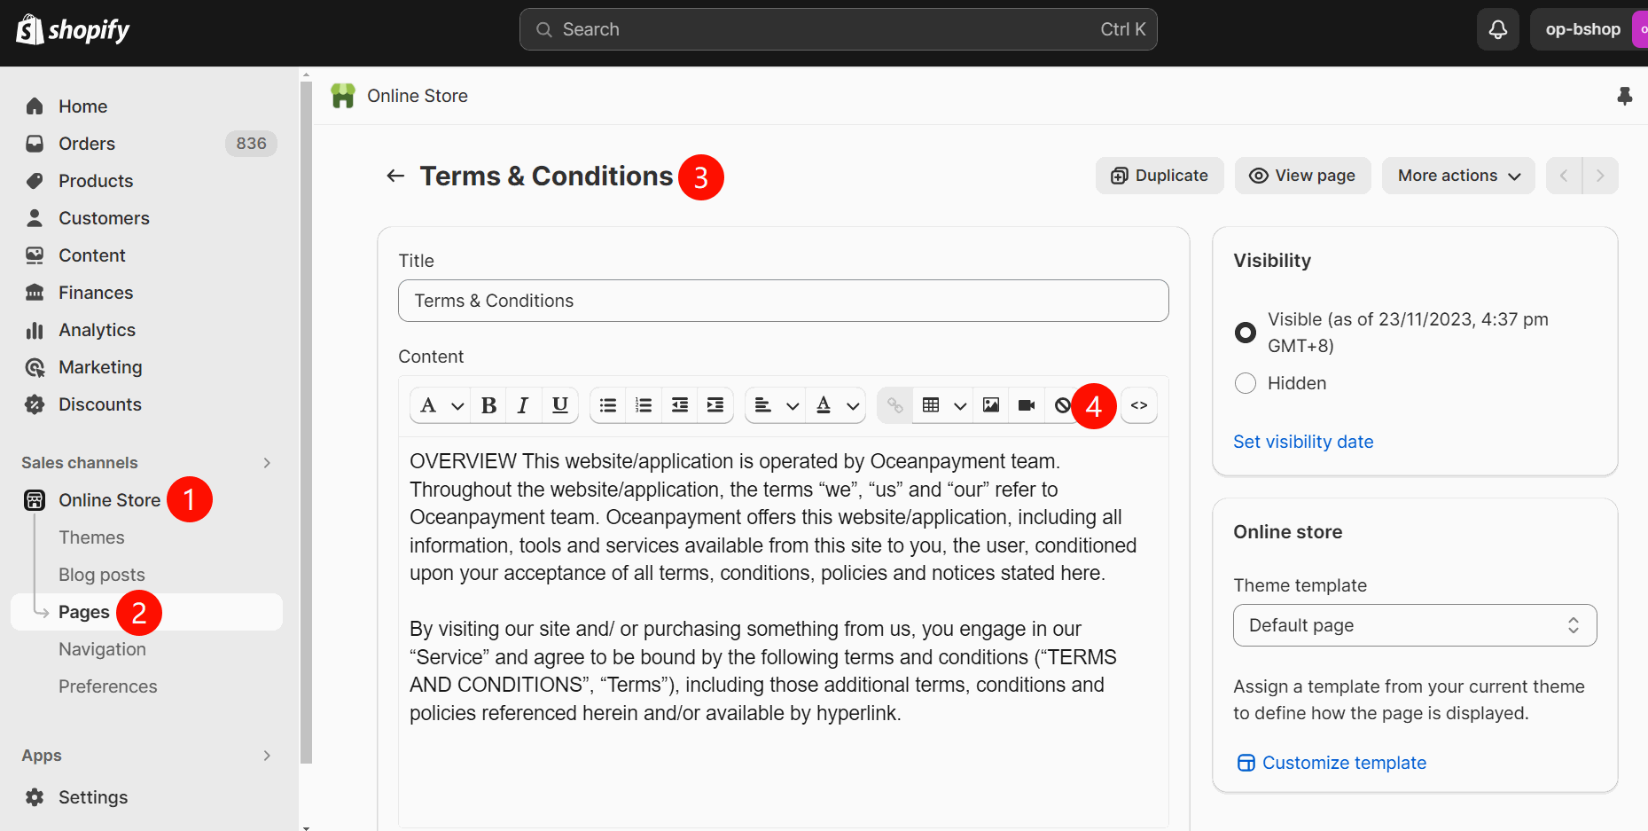This screenshot has height=831, width=1648.
Task: Open the text color dropdown
Action: pos(836,405)
